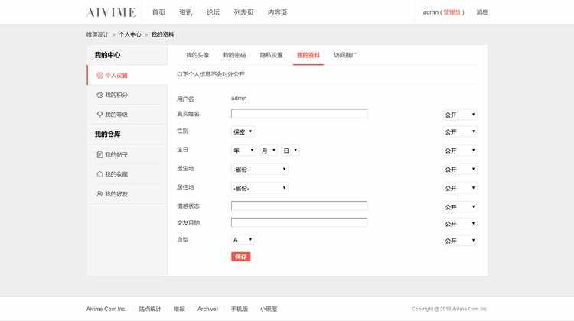The height and width of the screenshot is (321, 574).
Task: Open 消息 in the header
Action: 481,12
